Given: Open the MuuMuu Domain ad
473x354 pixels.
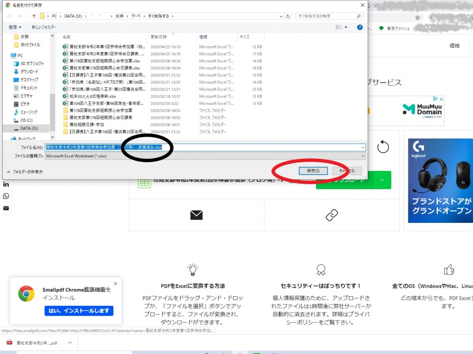Looking at the screenshot, I should click(422, 111).
